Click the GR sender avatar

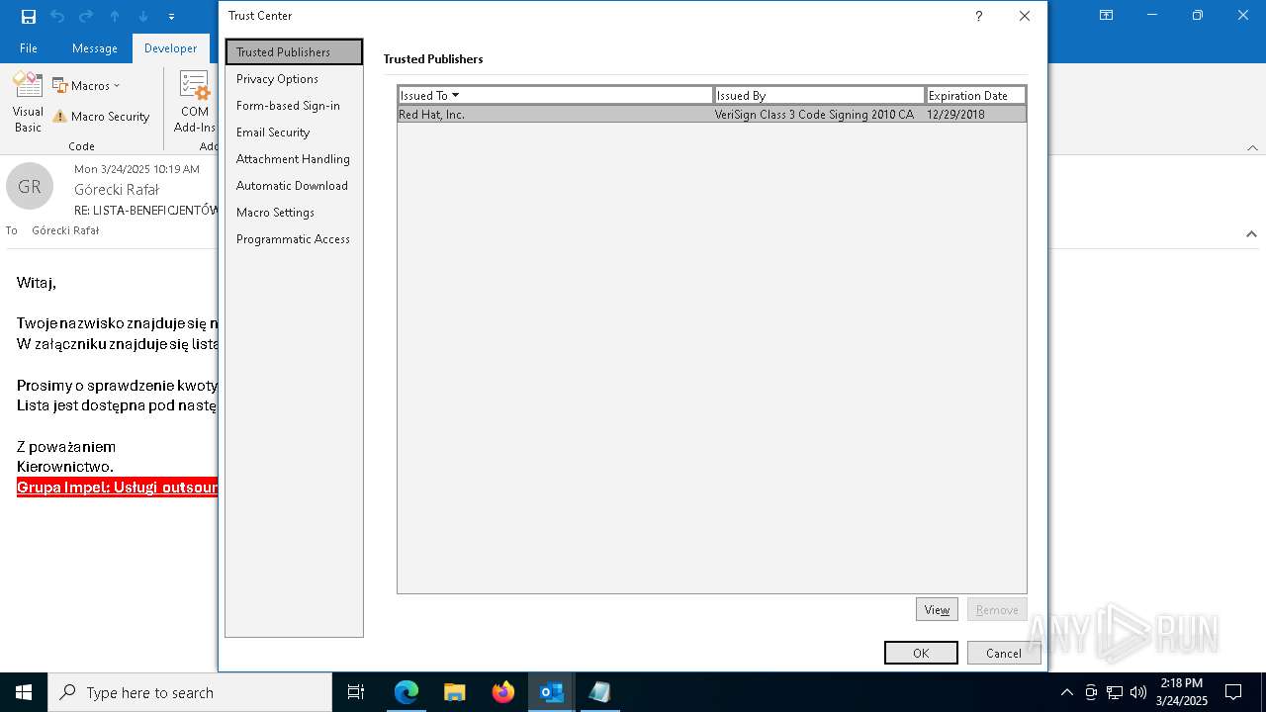click(x=30, y=186)
